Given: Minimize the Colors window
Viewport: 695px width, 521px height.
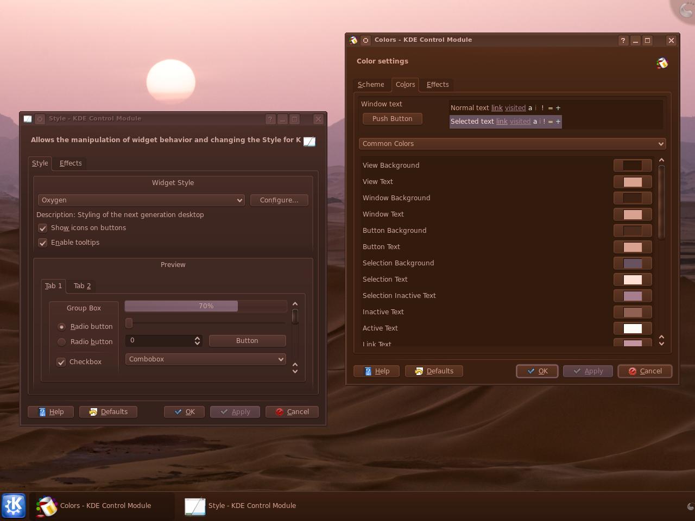Looking at the screenshot, I should point(635,40).
